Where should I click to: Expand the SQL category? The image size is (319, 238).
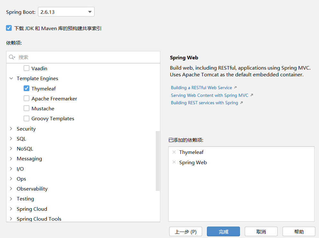pos(11,139)
